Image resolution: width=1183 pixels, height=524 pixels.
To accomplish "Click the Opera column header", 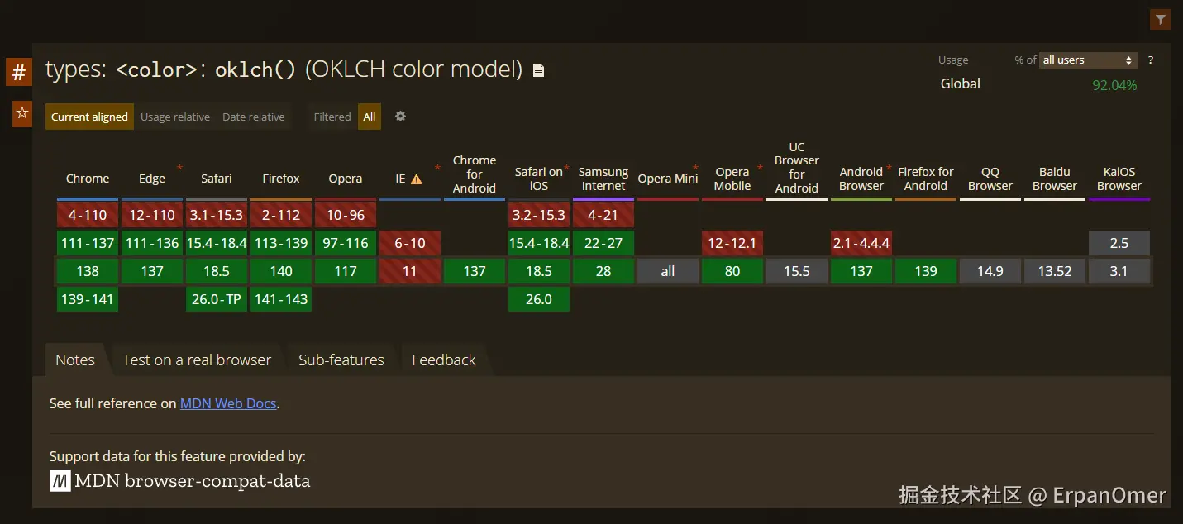I will (346, 179).
